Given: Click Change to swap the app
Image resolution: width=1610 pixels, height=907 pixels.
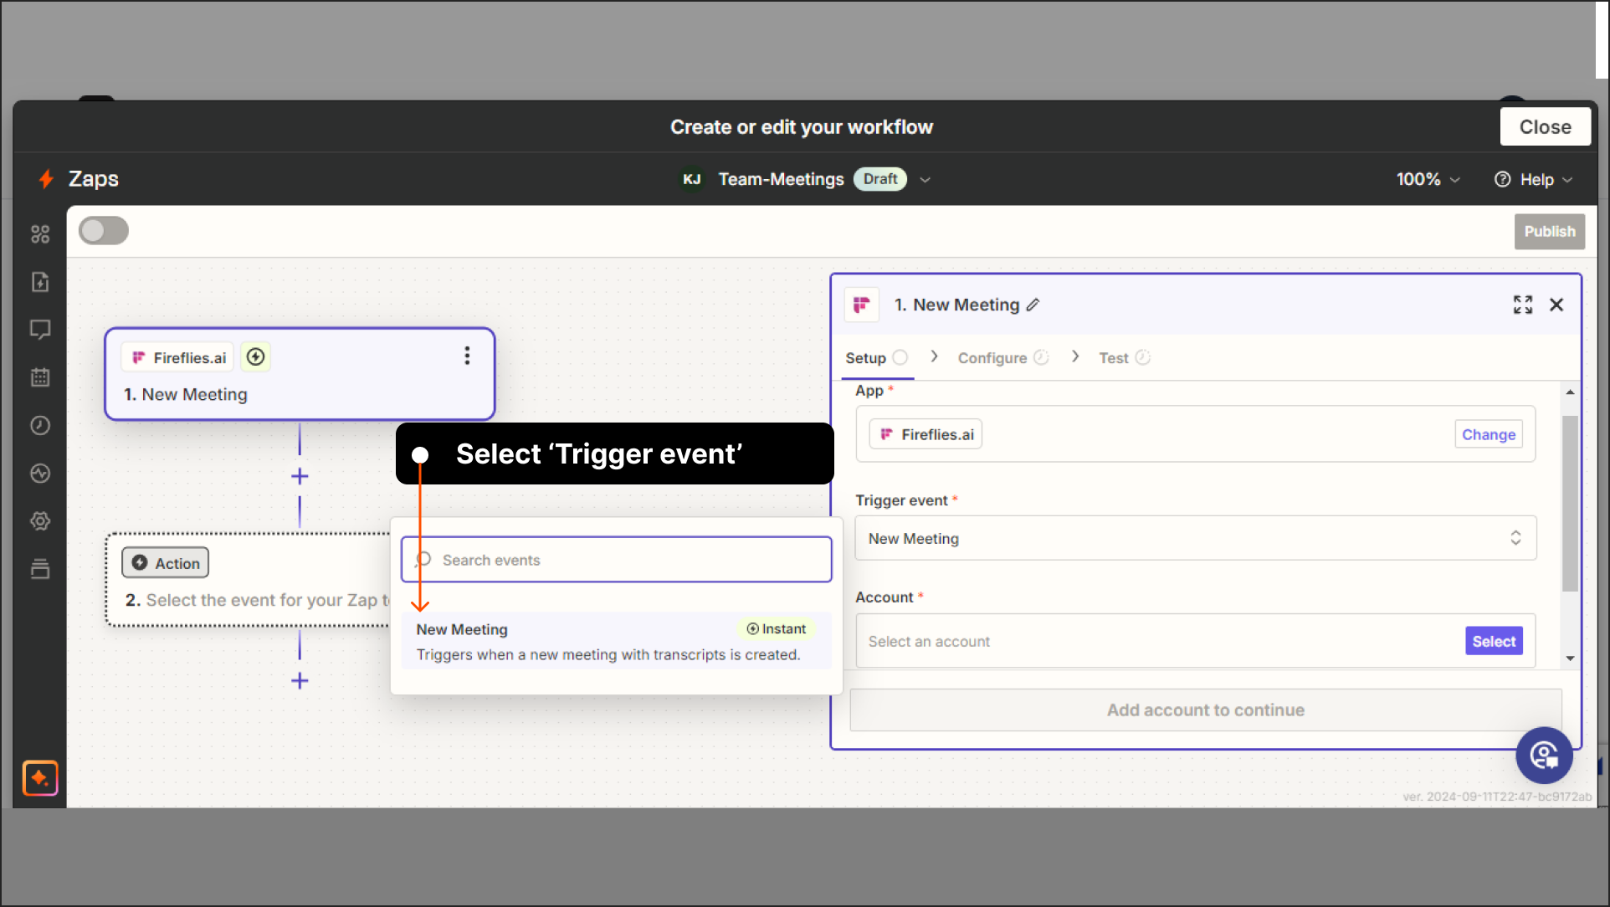Looking at the screenshot, I should coord(1489,434).
